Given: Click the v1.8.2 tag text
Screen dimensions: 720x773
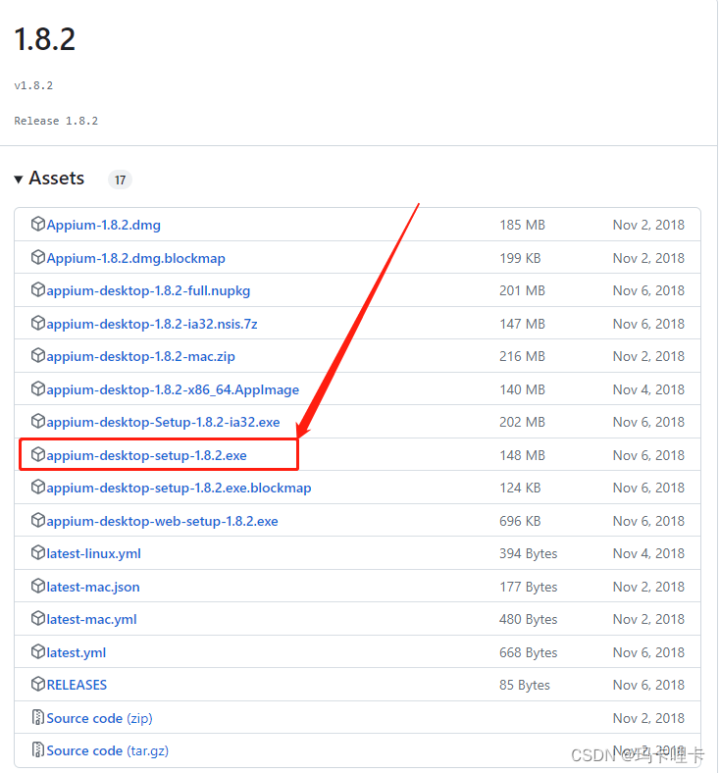Looking at the screenshot, I should pyautogui.click(x=33, y=85).
